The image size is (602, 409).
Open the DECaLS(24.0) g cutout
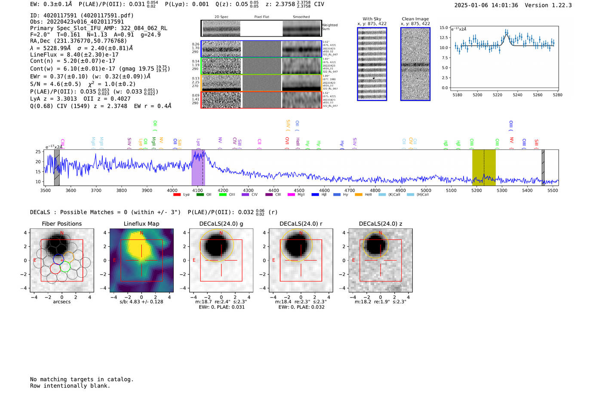point(221,261)
